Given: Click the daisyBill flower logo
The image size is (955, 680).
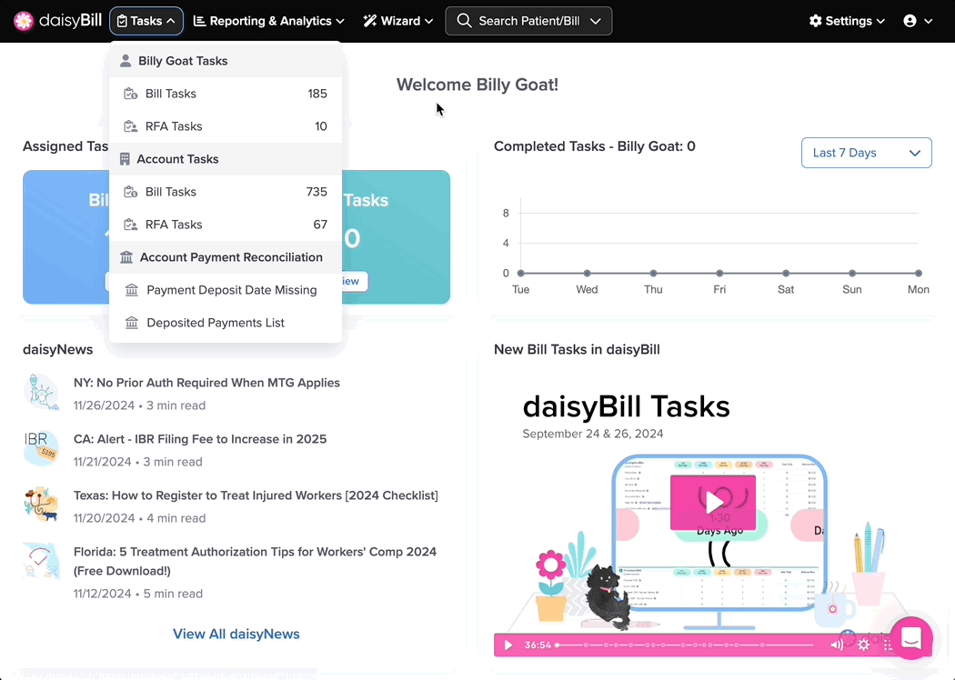Looking at the screenshot, I should pyautogui.click(x=24, y=21).
